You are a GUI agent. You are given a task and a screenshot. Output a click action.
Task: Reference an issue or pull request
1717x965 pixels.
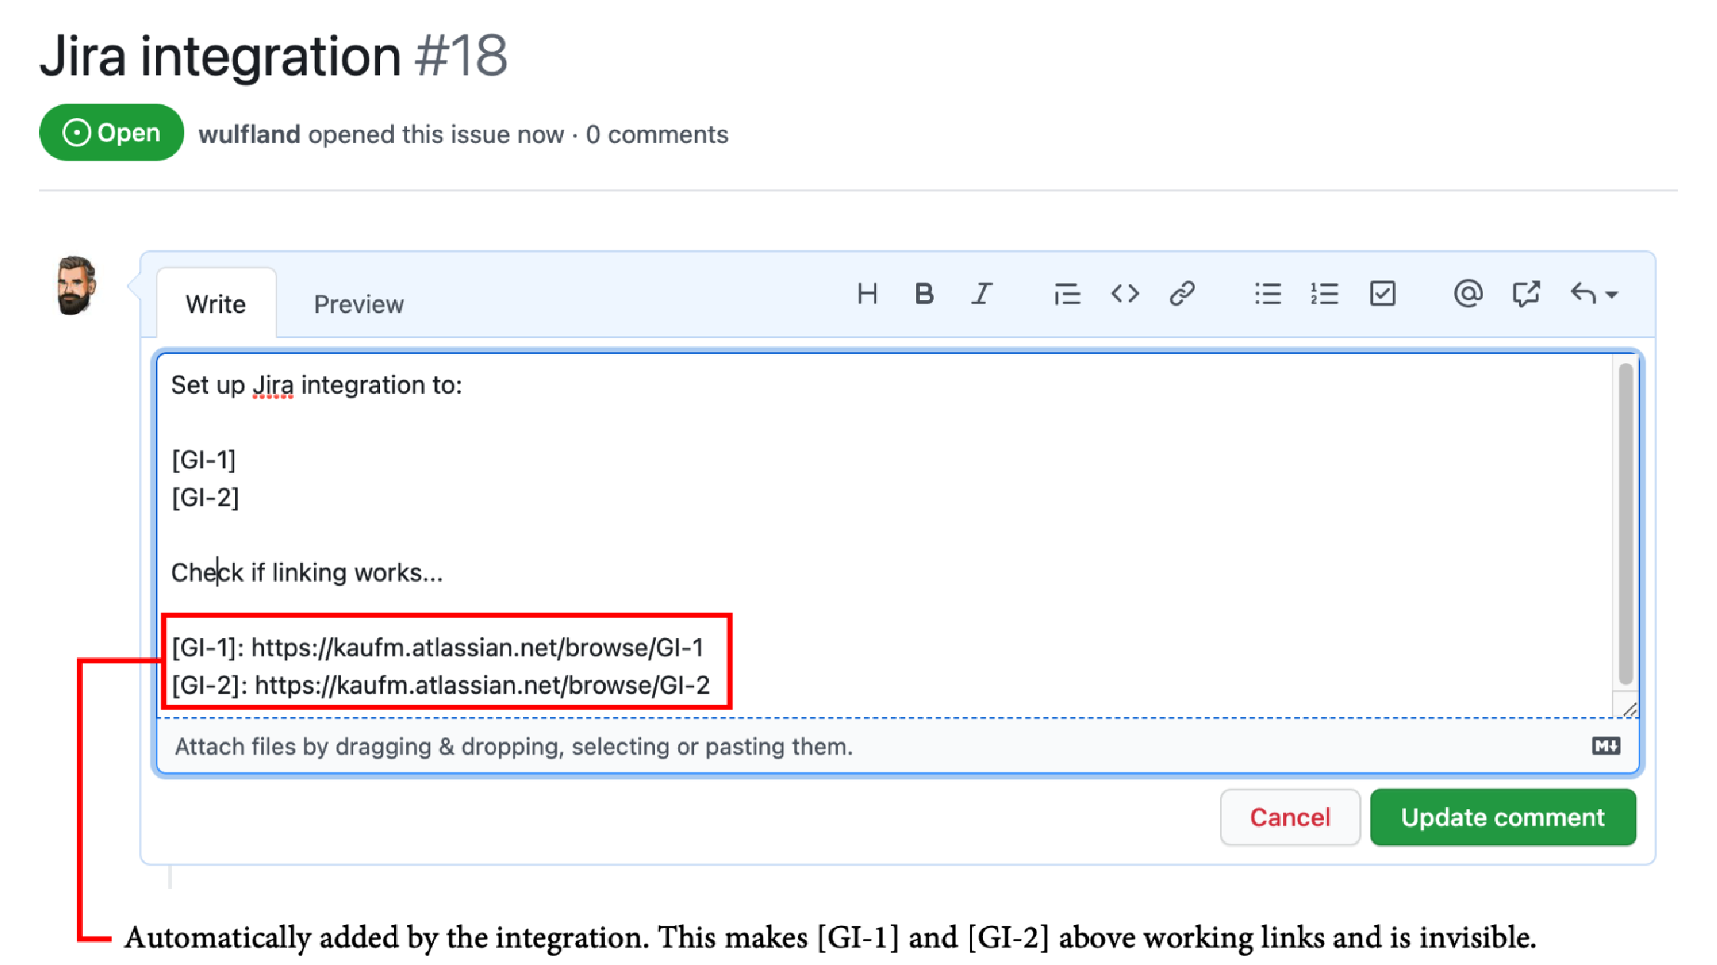1526,294
